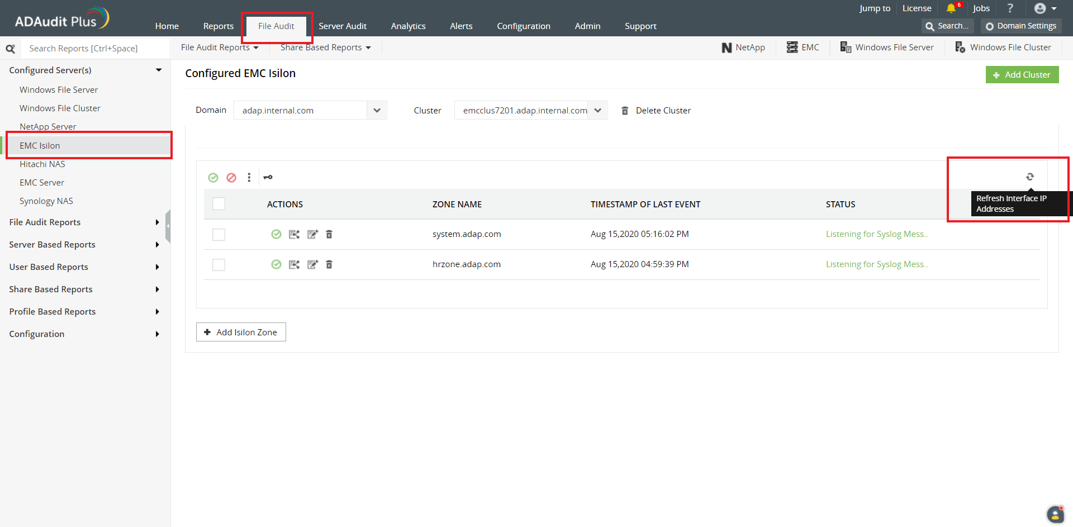Expand the Share Based Reports sidebar section
The width and height of the screenshot is (1073, 527).
[x=50, y=289]
